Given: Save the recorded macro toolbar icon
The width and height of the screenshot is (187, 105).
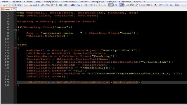Looking at the screenshot, I should [177, 5].
